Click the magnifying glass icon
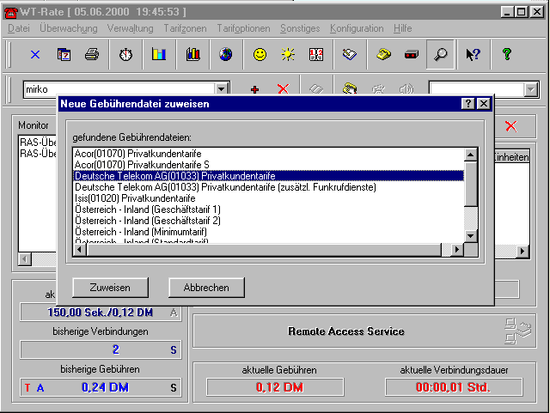The image size is (550, 413). (x=441, y=54)
